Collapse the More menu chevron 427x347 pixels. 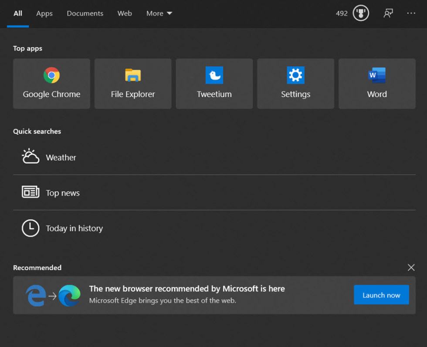pos(169,13)
